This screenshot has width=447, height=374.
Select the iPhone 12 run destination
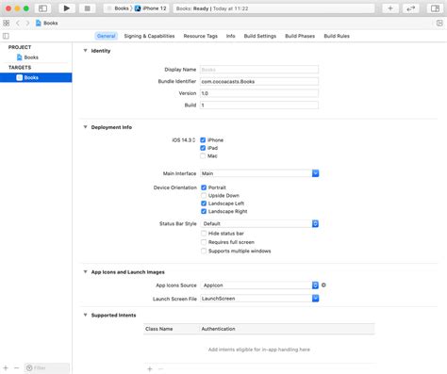(151, 8)
